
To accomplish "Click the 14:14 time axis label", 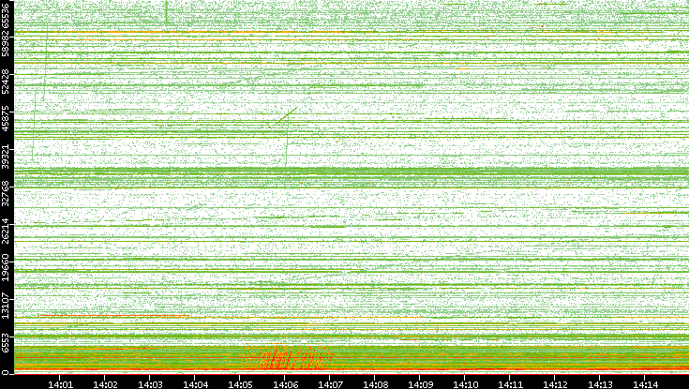I will tap(645, 384).
